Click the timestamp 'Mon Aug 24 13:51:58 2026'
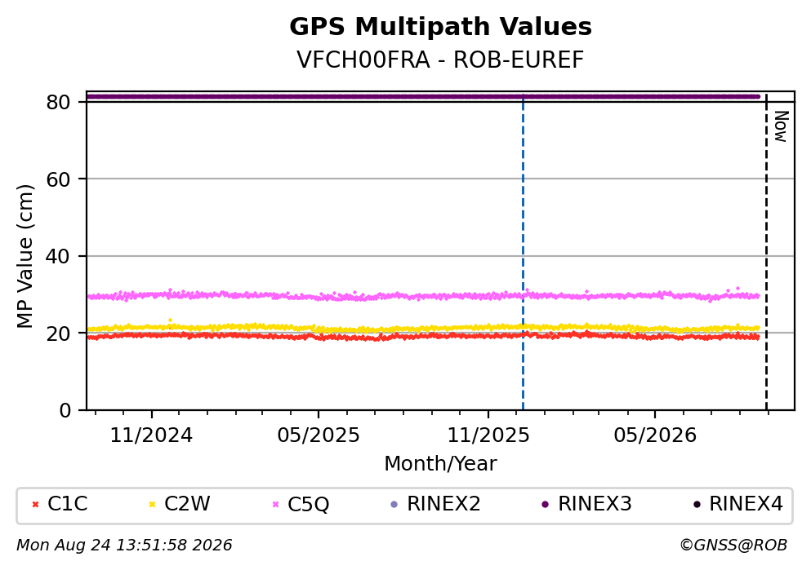This screenshot has height=570, width=811. (124, 546)
